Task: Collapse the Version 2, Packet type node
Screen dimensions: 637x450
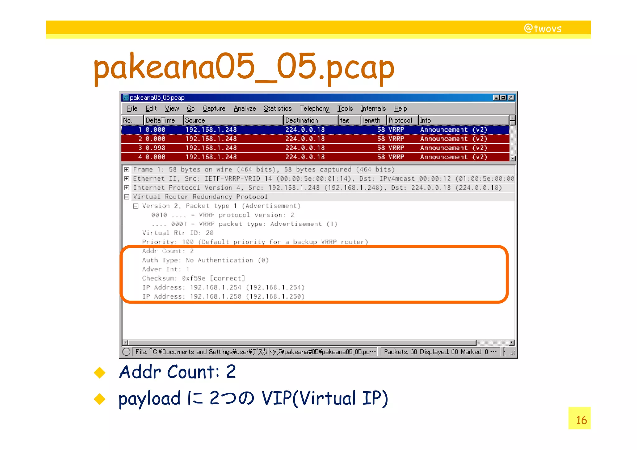Action: pos(136,206)
